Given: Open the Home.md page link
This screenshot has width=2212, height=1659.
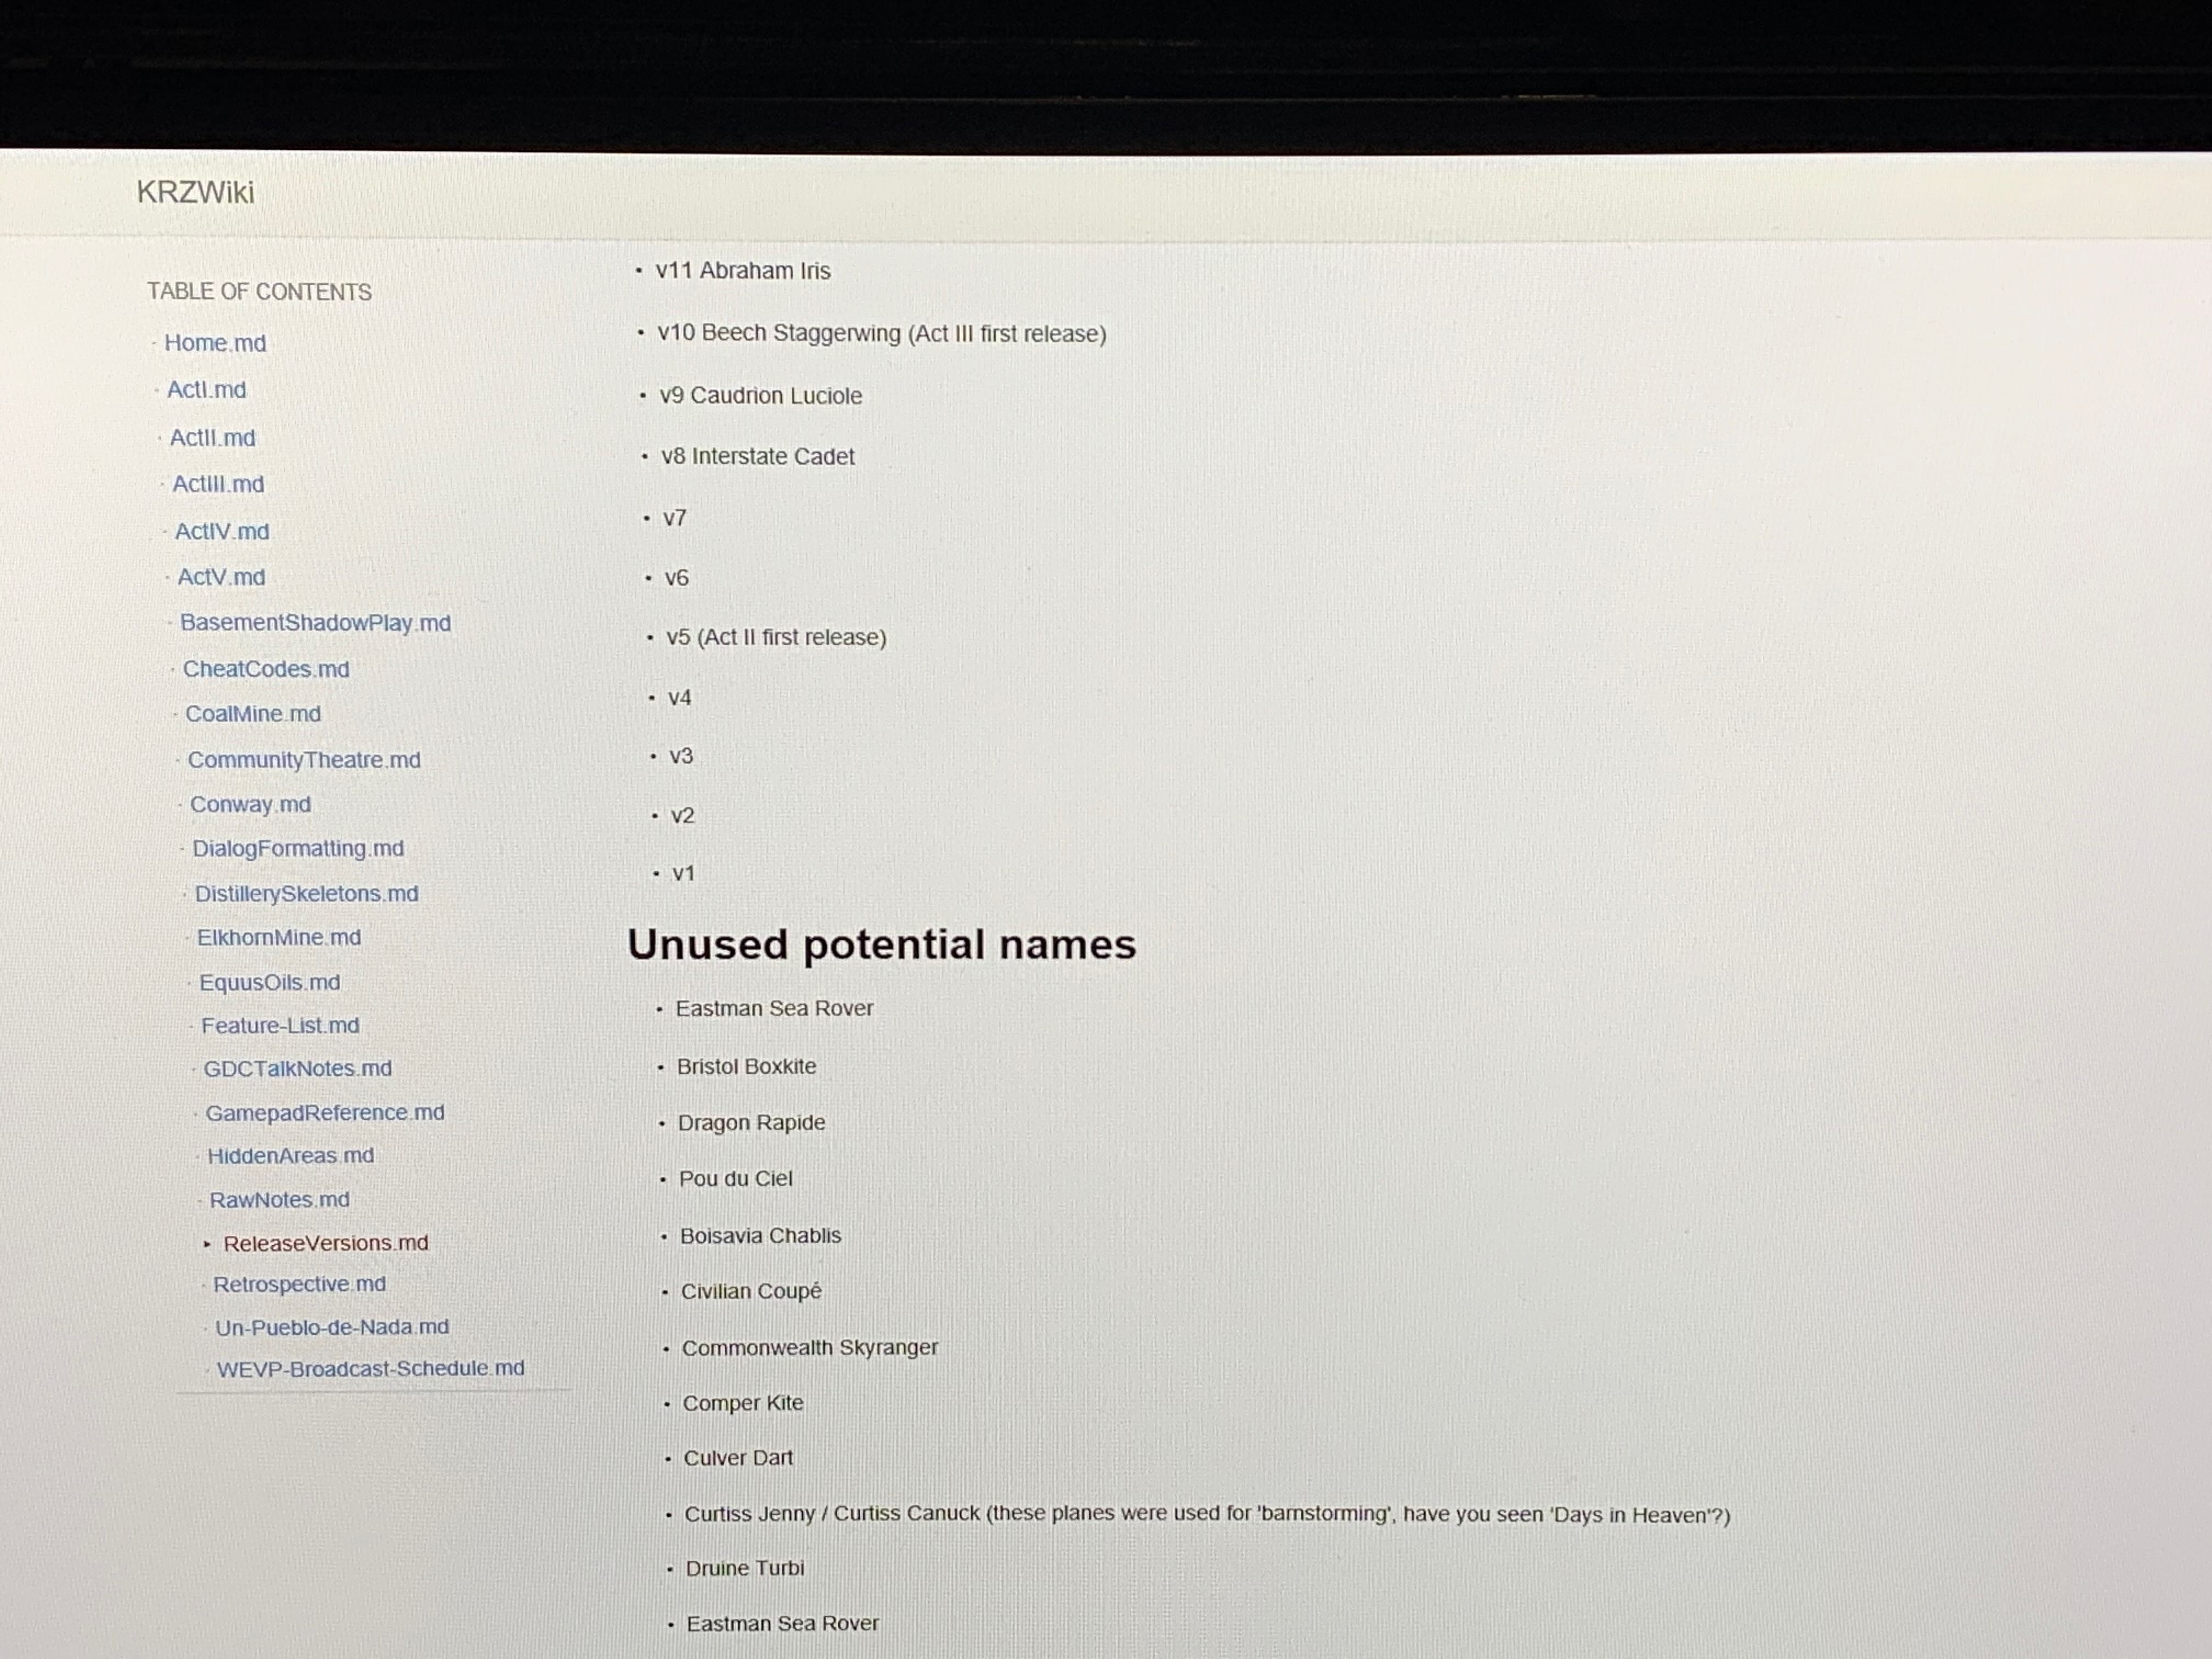Looking at the screenshot, I should [215, 343].
